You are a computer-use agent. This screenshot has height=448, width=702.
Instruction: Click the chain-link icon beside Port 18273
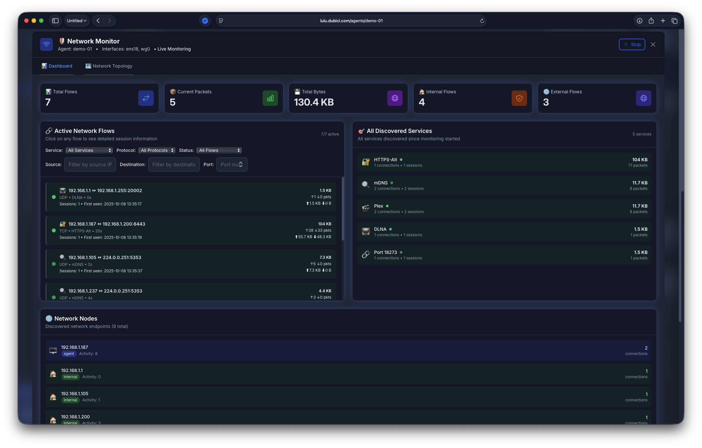click(365, 255)
